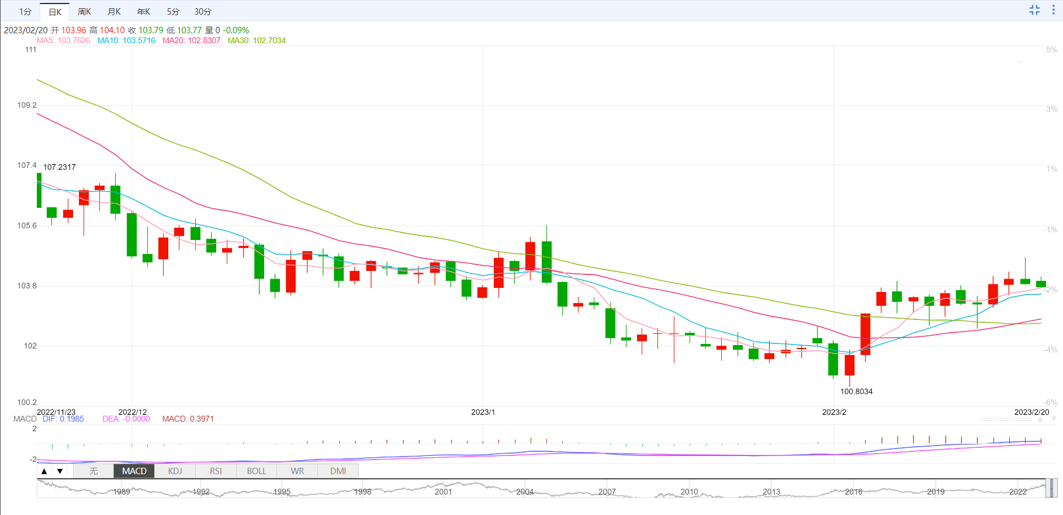Switch to the 1分 chart period
Viewport: 1063px width, 515px height.
(25, 12)
